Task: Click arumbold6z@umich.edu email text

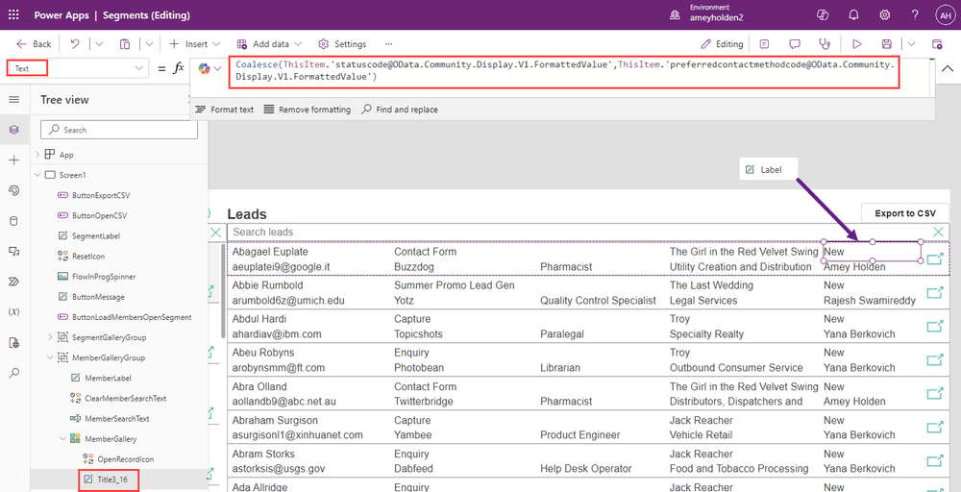Action: tap(288, 300)
